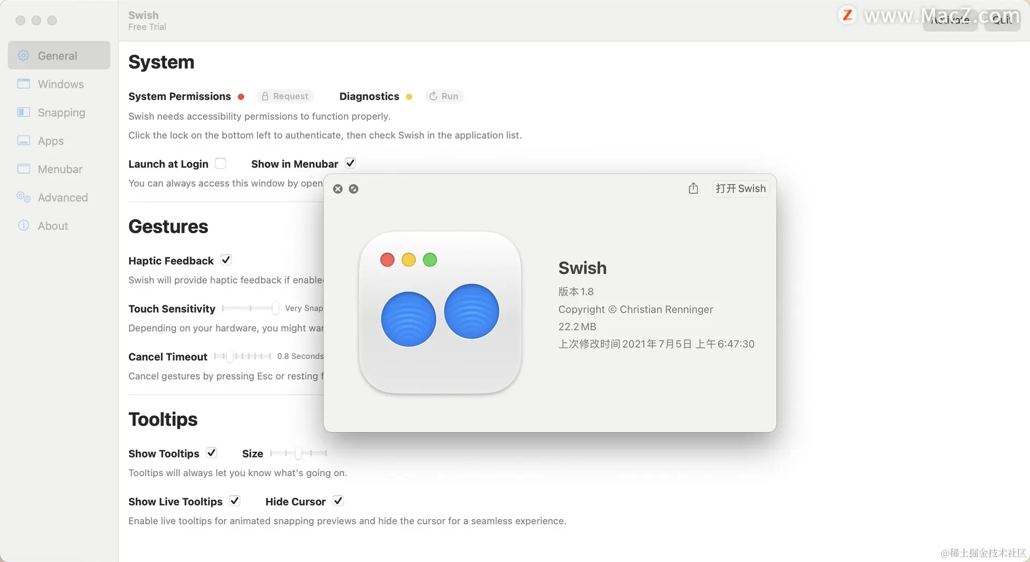Run the diagnostics
The image size is (1030, 562).
444,96
